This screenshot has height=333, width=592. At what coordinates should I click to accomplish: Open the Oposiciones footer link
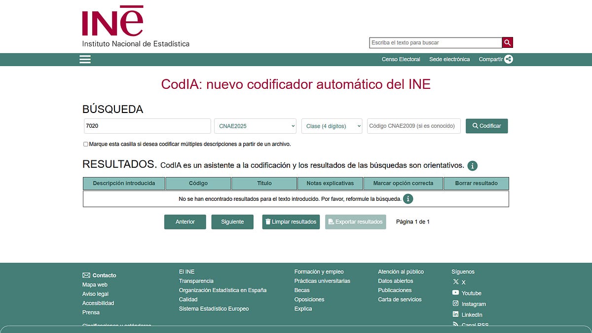point(309,299)
